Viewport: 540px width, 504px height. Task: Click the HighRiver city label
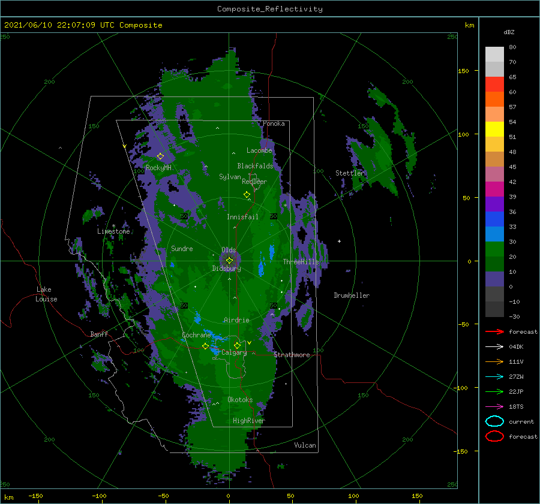coord(249,421)
